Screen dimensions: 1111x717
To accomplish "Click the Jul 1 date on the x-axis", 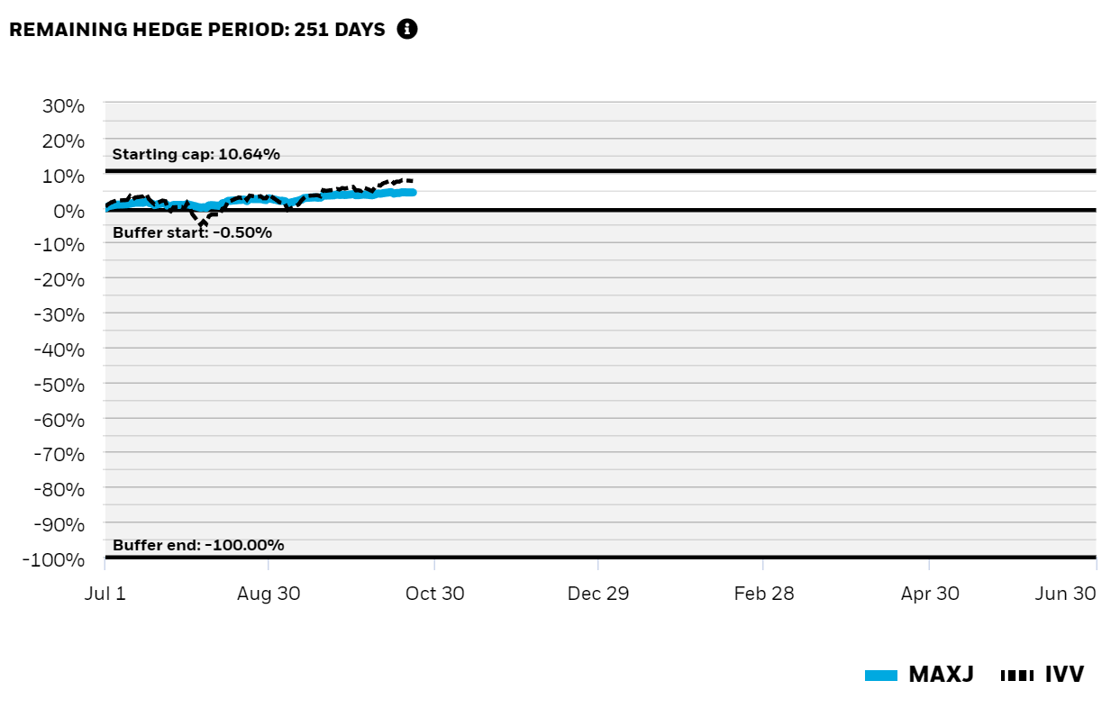I will click(105, 594).
